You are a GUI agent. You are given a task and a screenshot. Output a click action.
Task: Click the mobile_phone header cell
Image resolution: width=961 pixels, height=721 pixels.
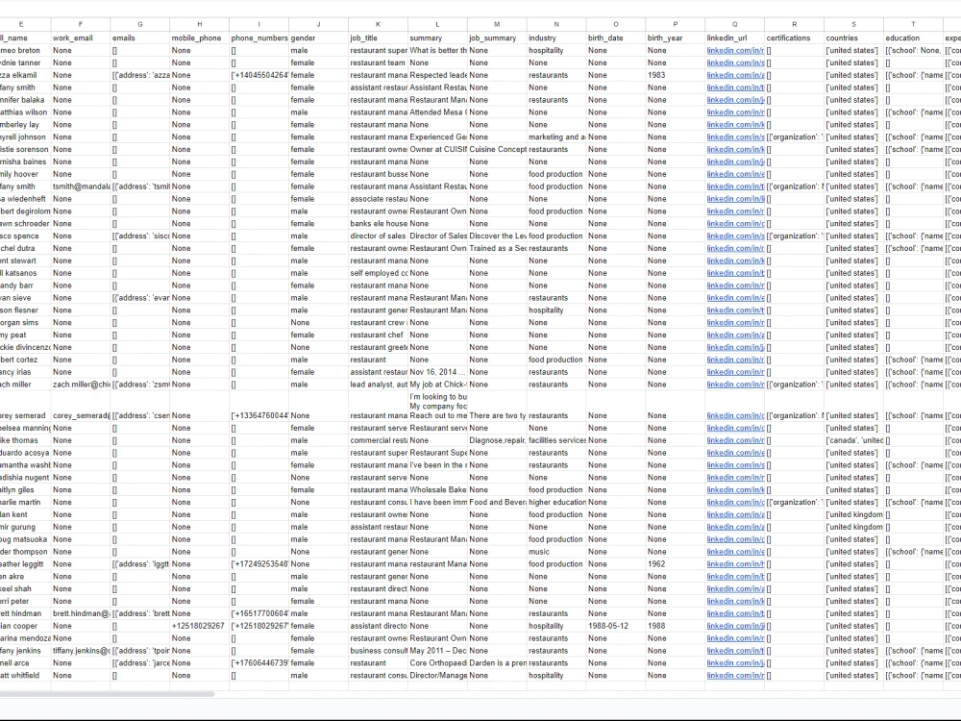(199, 38)
